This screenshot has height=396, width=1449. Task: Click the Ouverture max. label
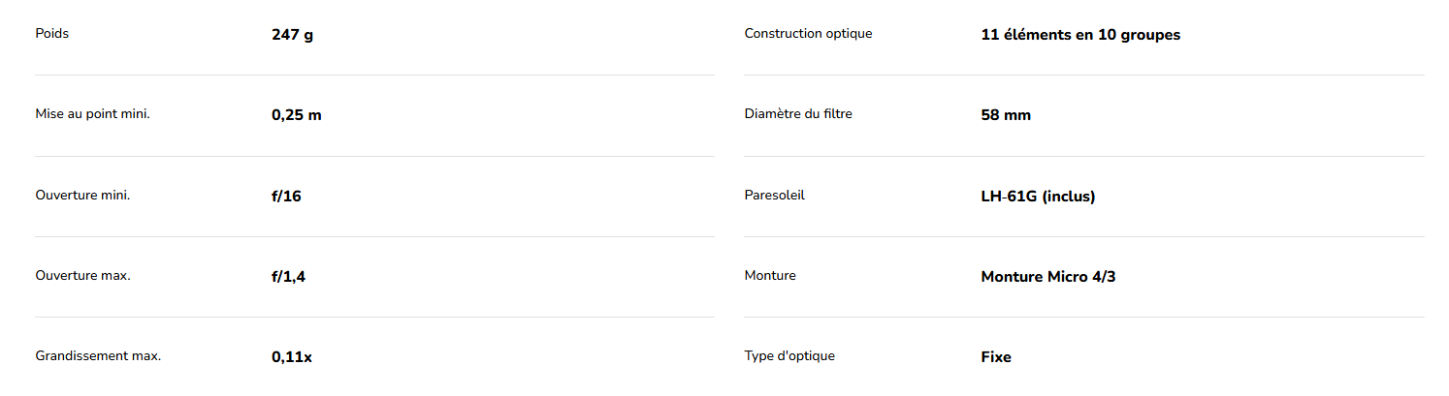82,276
